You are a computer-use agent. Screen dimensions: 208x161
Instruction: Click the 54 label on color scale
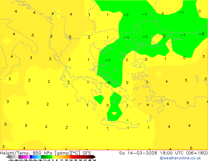94,160
